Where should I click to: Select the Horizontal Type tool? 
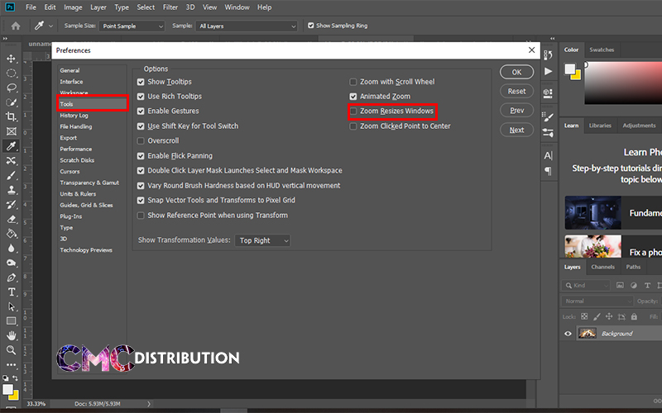pos(12,292)
